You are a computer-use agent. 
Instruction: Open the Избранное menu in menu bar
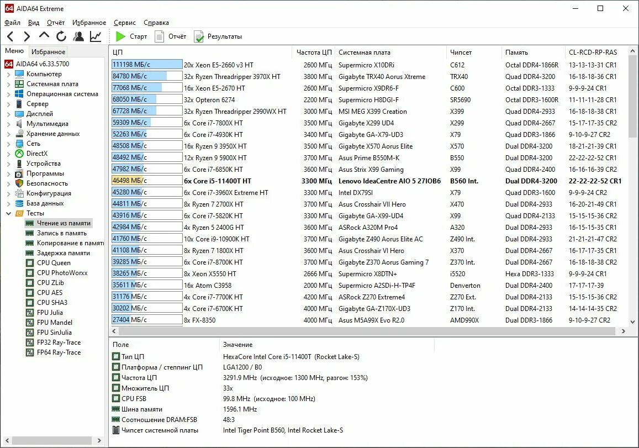[x=89, y=23]
